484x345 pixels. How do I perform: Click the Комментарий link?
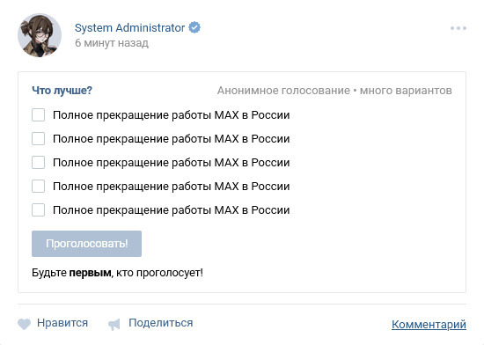click(x=429, y=325)
